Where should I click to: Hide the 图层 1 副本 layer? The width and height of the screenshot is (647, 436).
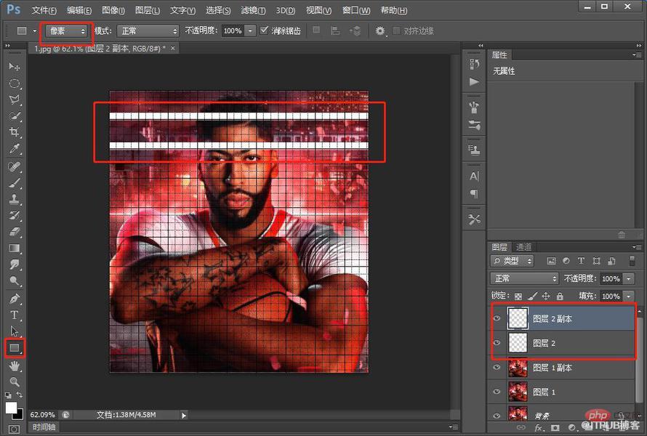point(497,367)
